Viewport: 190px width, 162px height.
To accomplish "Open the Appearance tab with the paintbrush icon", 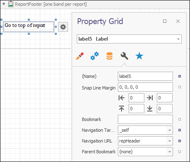I will tap(80, 56).
